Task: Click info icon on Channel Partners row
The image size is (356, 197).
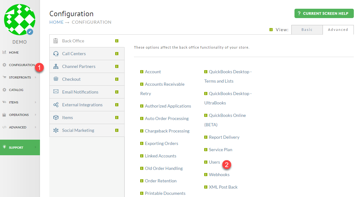Action: point(117,66)
